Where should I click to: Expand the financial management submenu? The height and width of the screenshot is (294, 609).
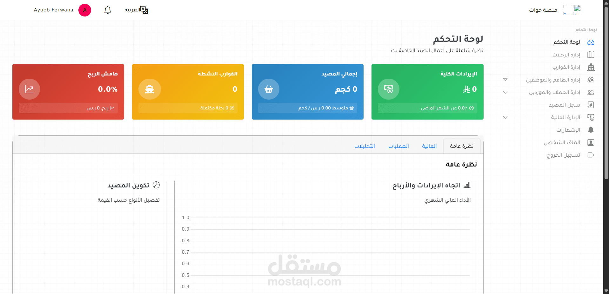coord(505,117)
